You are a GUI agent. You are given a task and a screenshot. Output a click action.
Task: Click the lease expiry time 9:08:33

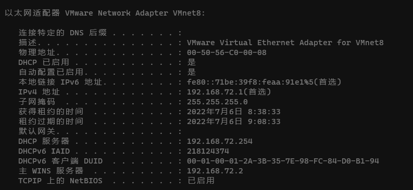tap(264, 121)
